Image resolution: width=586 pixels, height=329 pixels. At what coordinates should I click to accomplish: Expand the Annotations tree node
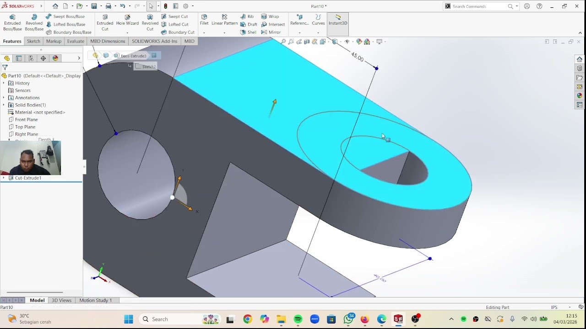[x=4, y=98]
